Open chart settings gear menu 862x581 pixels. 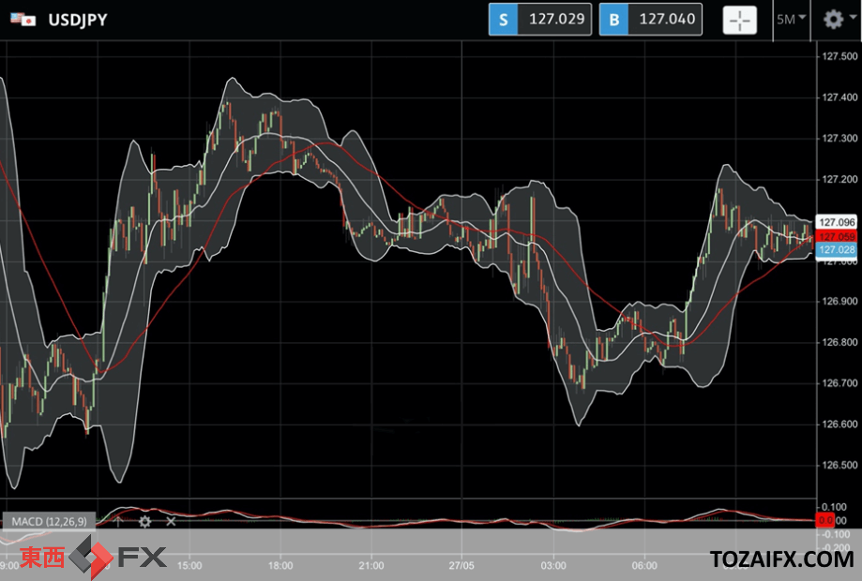833,20
